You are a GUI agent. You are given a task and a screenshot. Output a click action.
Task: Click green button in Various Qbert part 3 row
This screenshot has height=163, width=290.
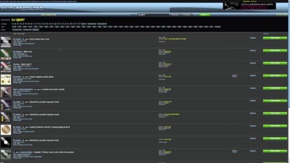tap(275, 63)
